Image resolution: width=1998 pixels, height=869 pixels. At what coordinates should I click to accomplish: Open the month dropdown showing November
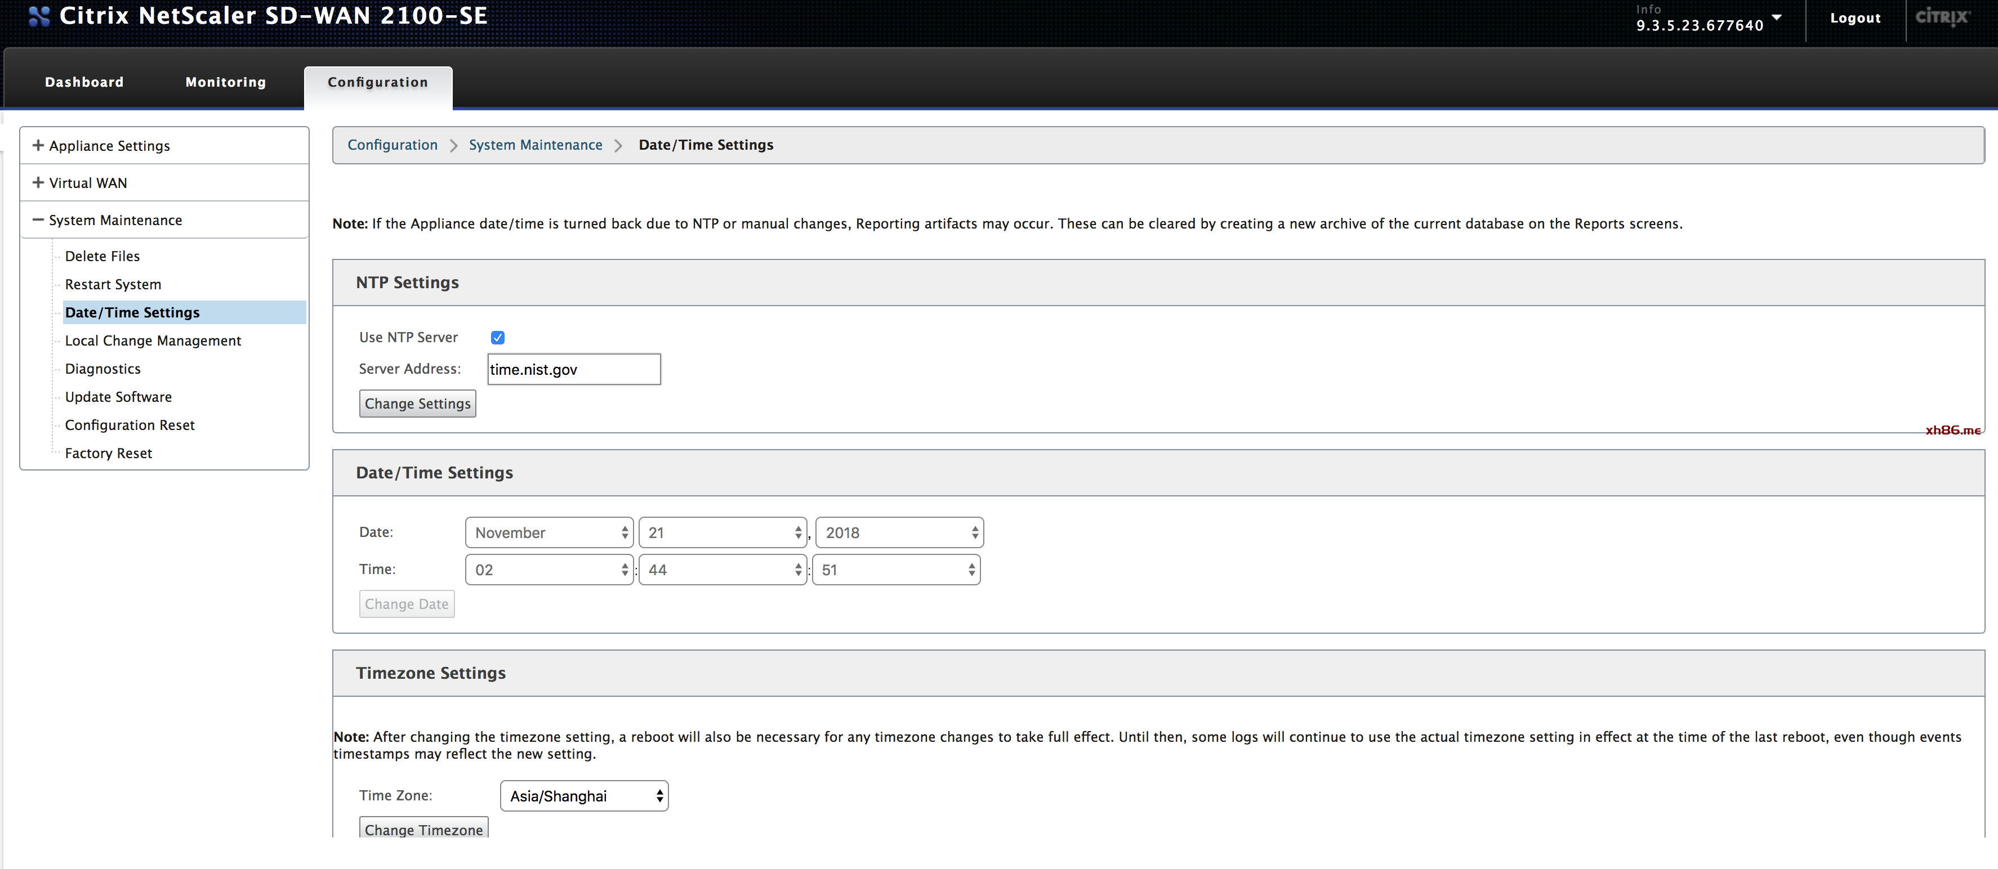point(549,532)
